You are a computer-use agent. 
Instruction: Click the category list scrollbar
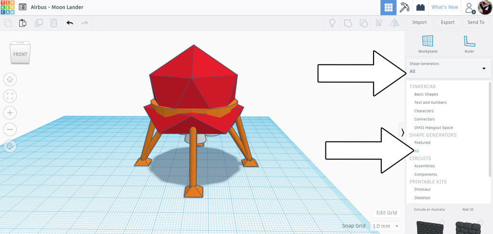point(489,129)
